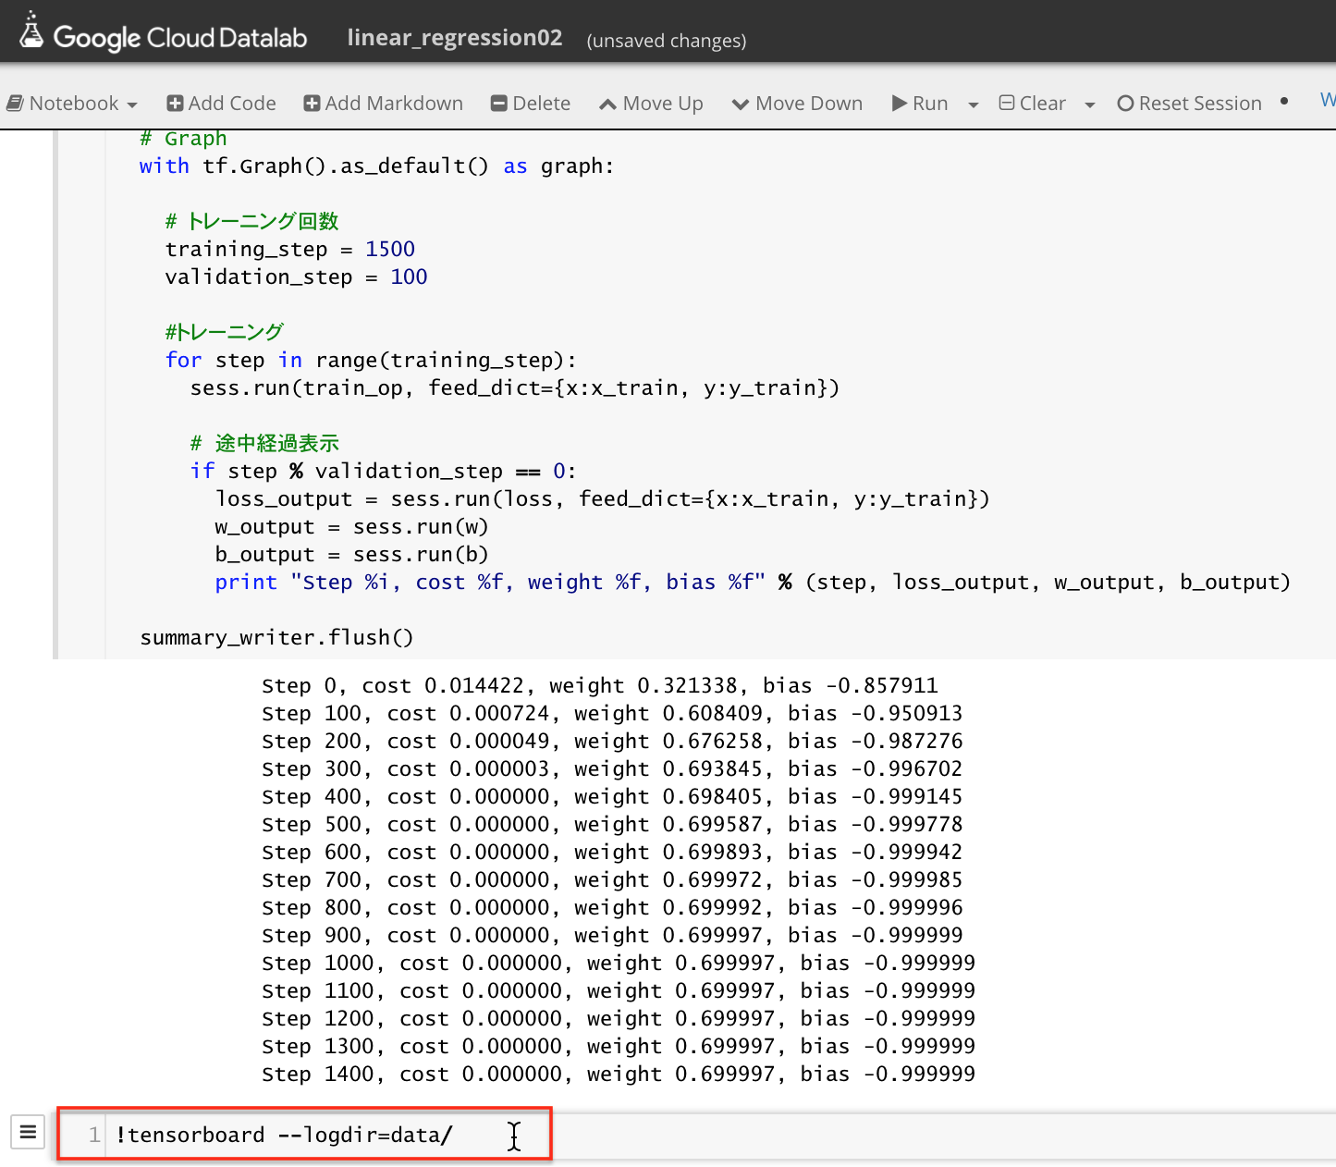Expand the Clear options dropdown arrow
1336x1167 pixels.
[1089, 104]
